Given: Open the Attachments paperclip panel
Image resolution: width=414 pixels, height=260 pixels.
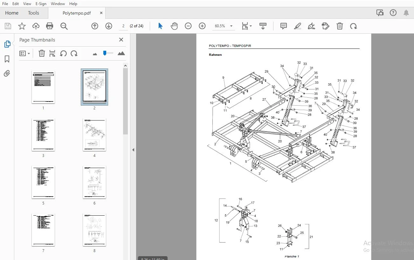Looking at the screenshot, I should click(x=7, y=74).
